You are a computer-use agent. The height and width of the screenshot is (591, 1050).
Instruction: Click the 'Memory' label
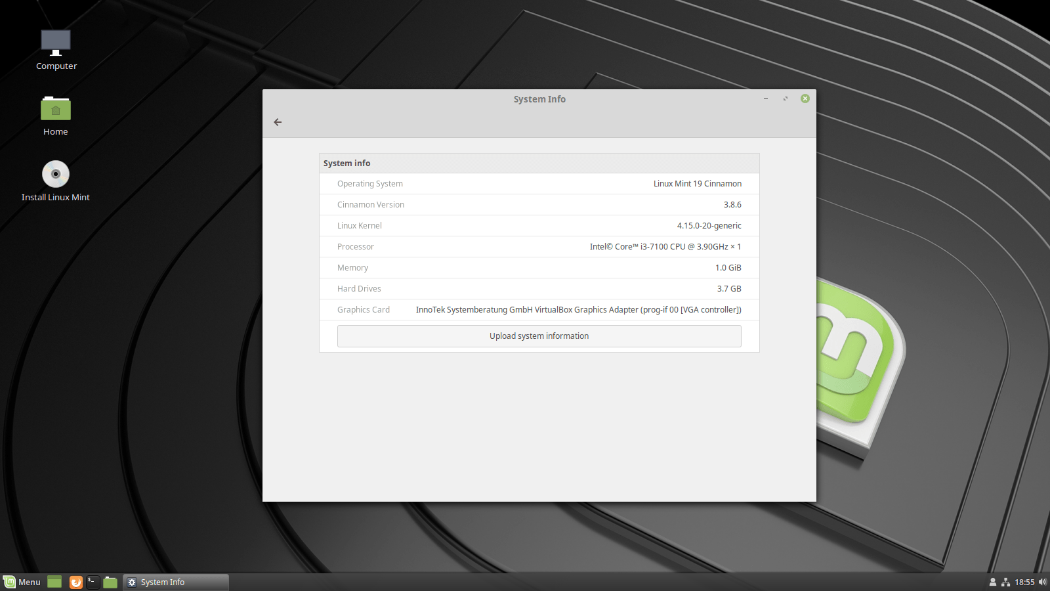click(353, 268)
